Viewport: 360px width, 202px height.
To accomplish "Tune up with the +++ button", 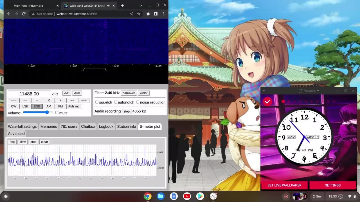I will tap(84, 100).
